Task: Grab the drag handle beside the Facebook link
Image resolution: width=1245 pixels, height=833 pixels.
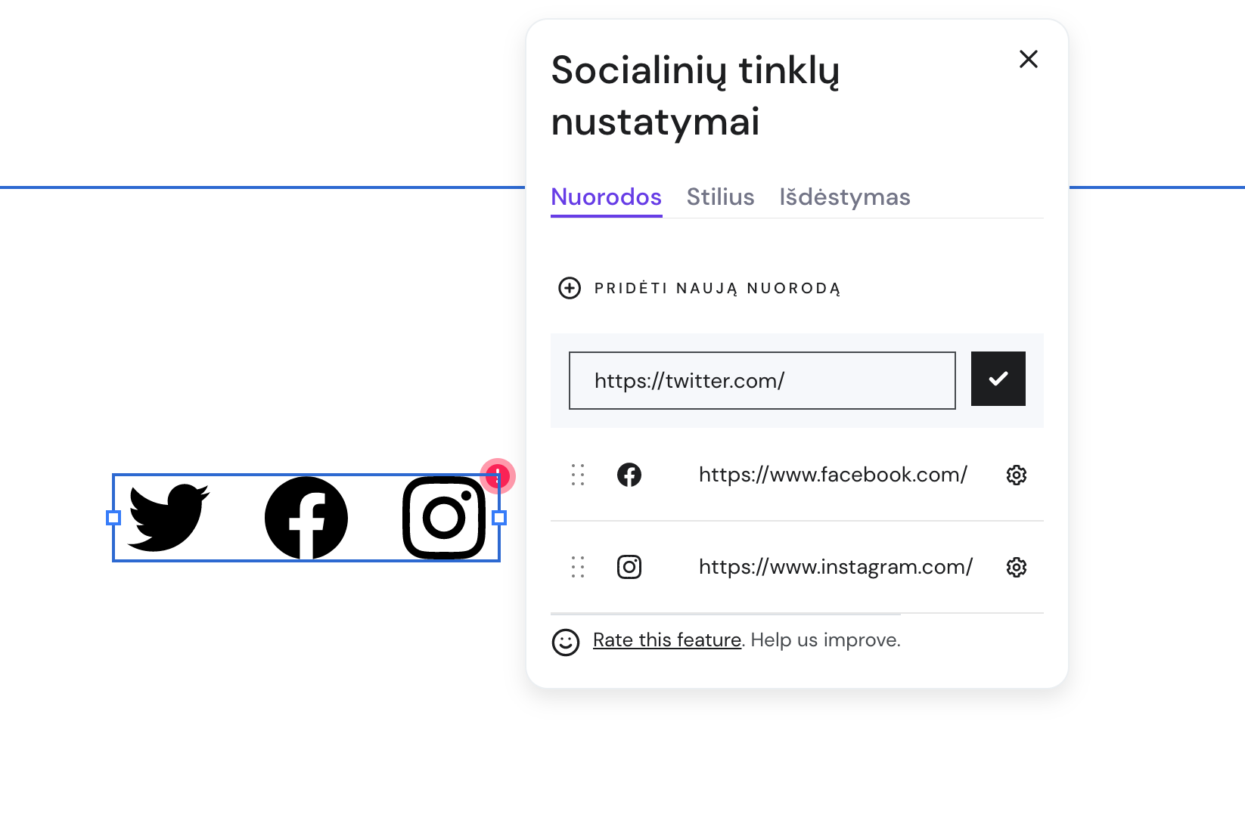Action: point(577,475)
